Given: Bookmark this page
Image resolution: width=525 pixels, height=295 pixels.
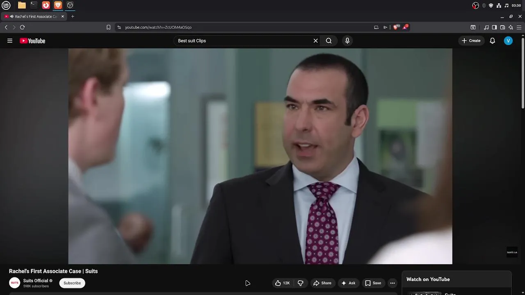Looking at the screenshot, I should point(108,27).
